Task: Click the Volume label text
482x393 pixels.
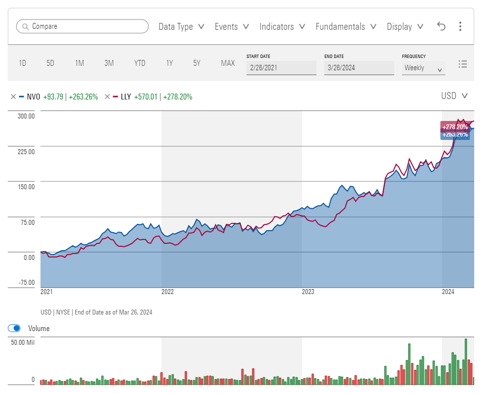Action: (39, 329)
